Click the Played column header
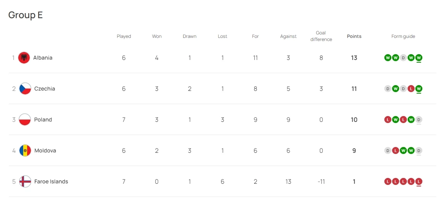 tap(124, 36)
